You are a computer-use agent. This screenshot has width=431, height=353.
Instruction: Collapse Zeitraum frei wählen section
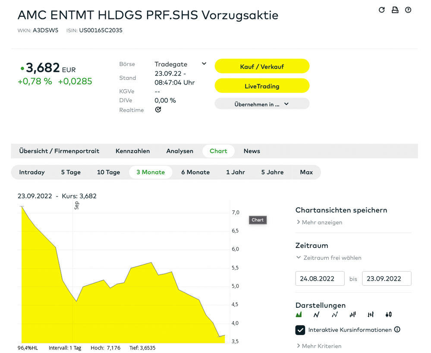pos(328,258)
